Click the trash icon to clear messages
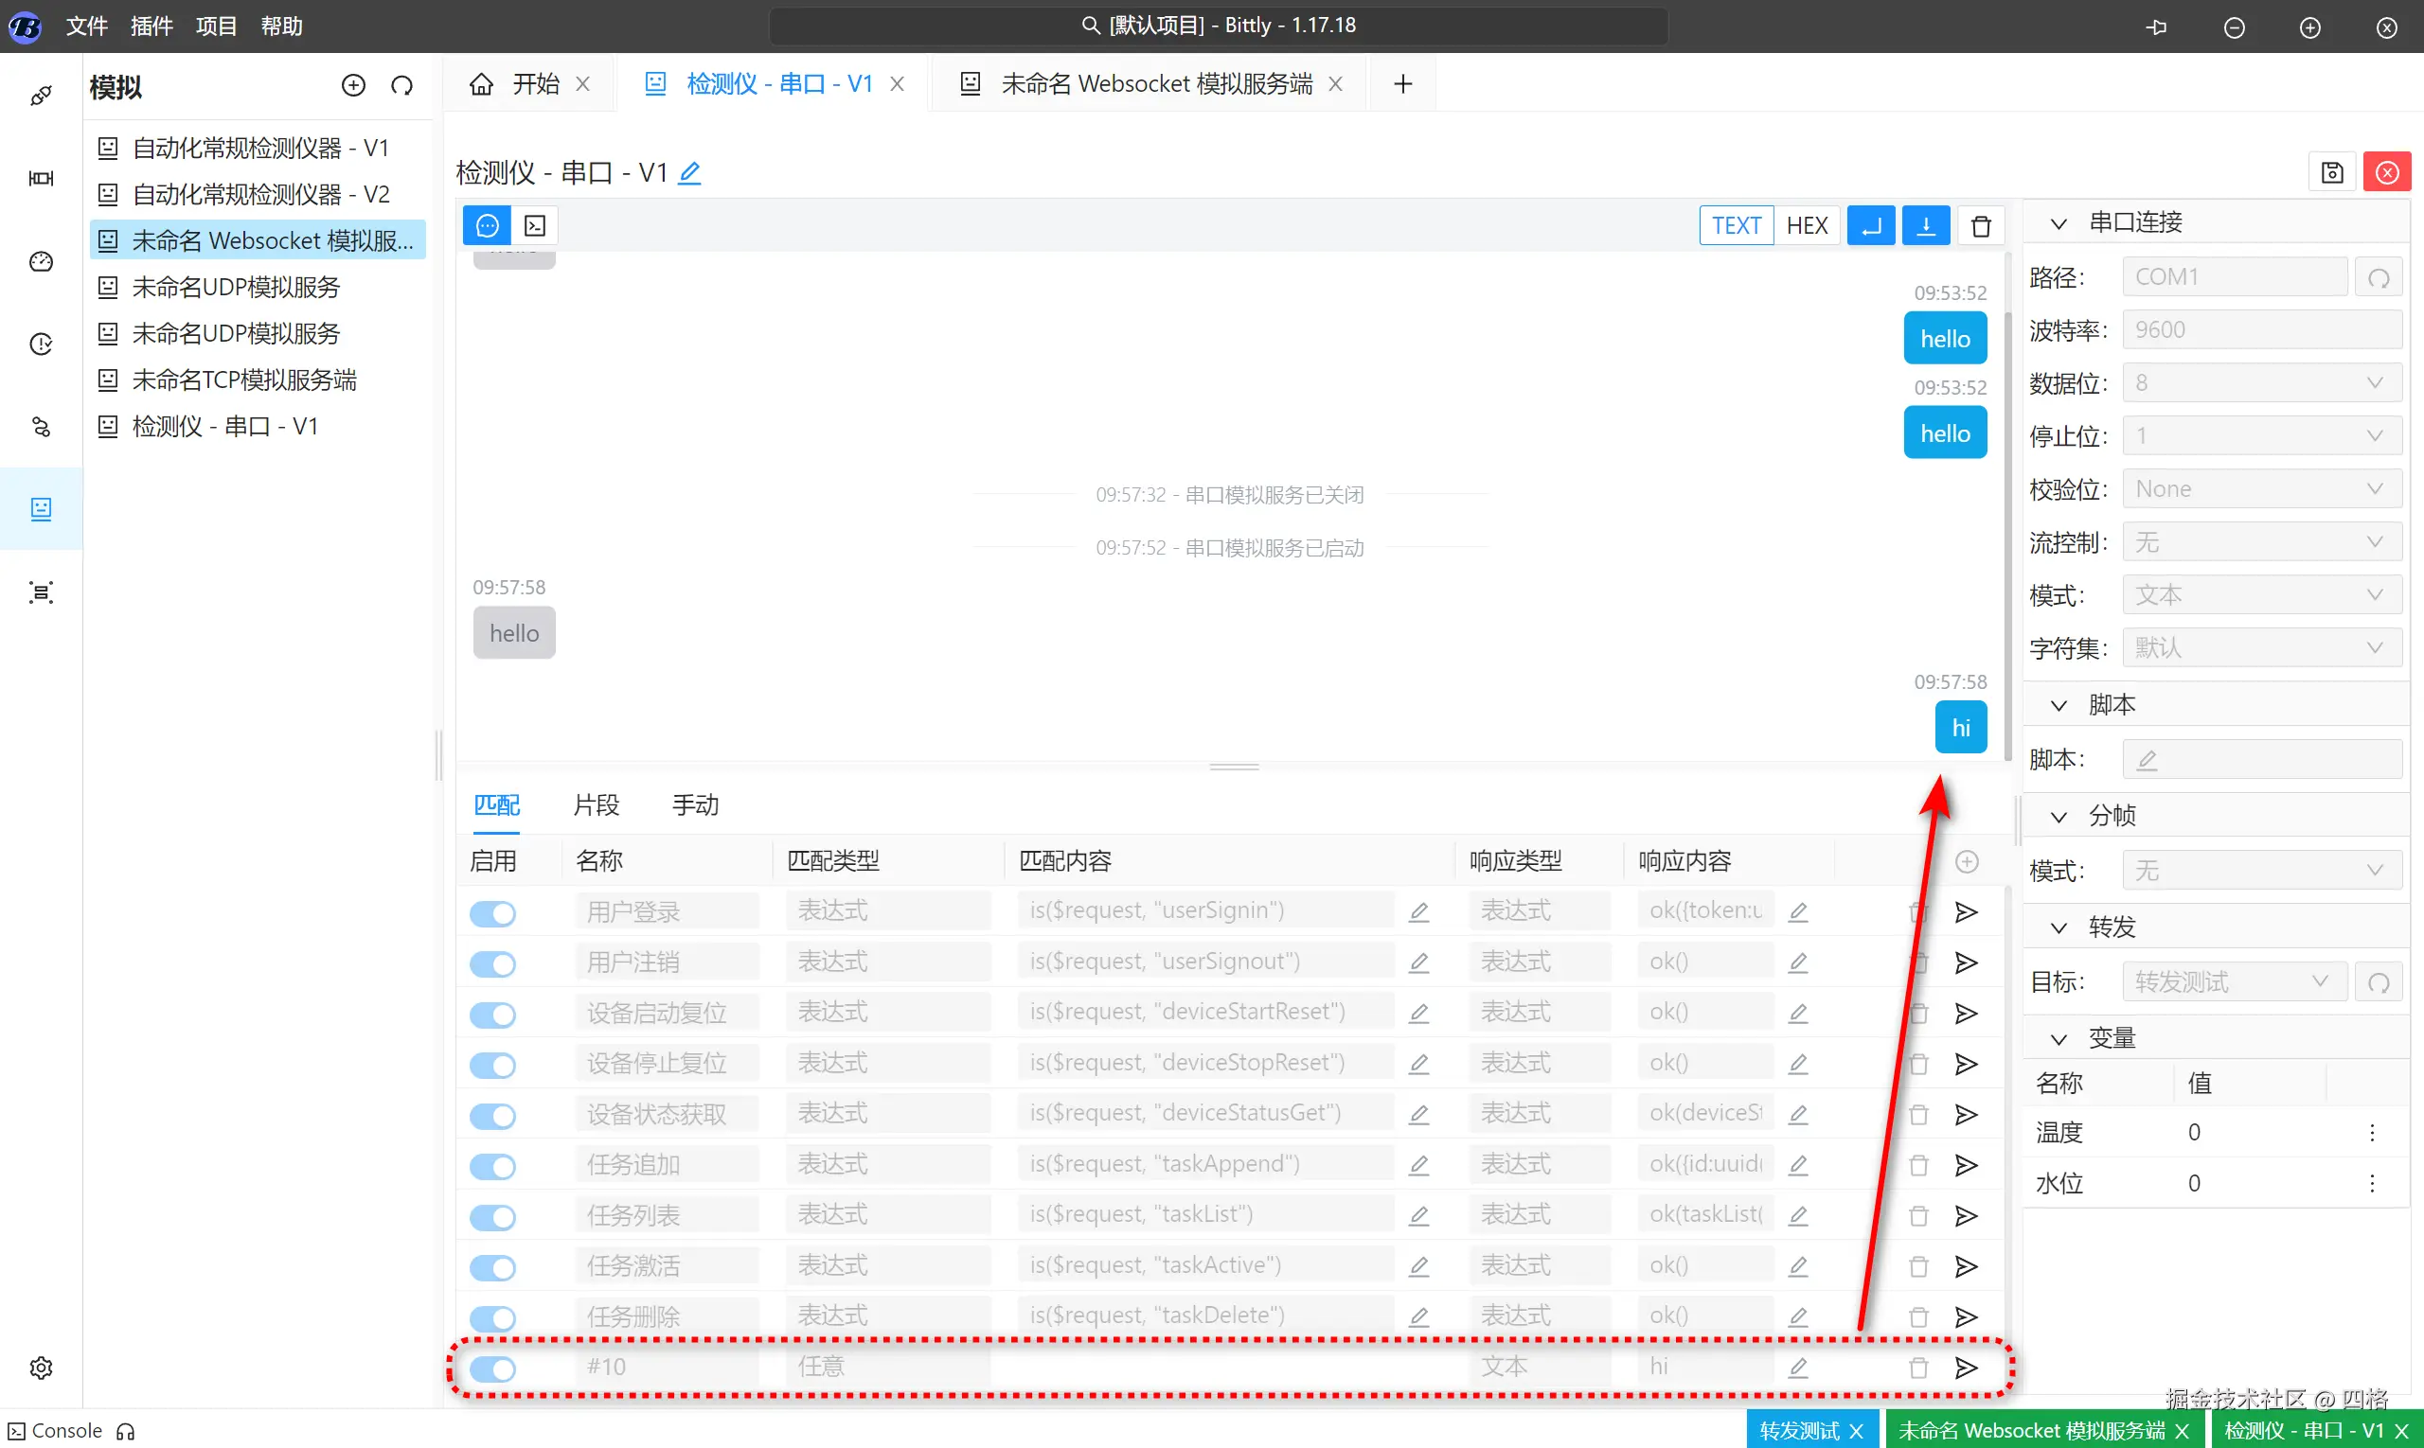Viewport: 2424px width, 1448px height. (x=1980, y=226)
